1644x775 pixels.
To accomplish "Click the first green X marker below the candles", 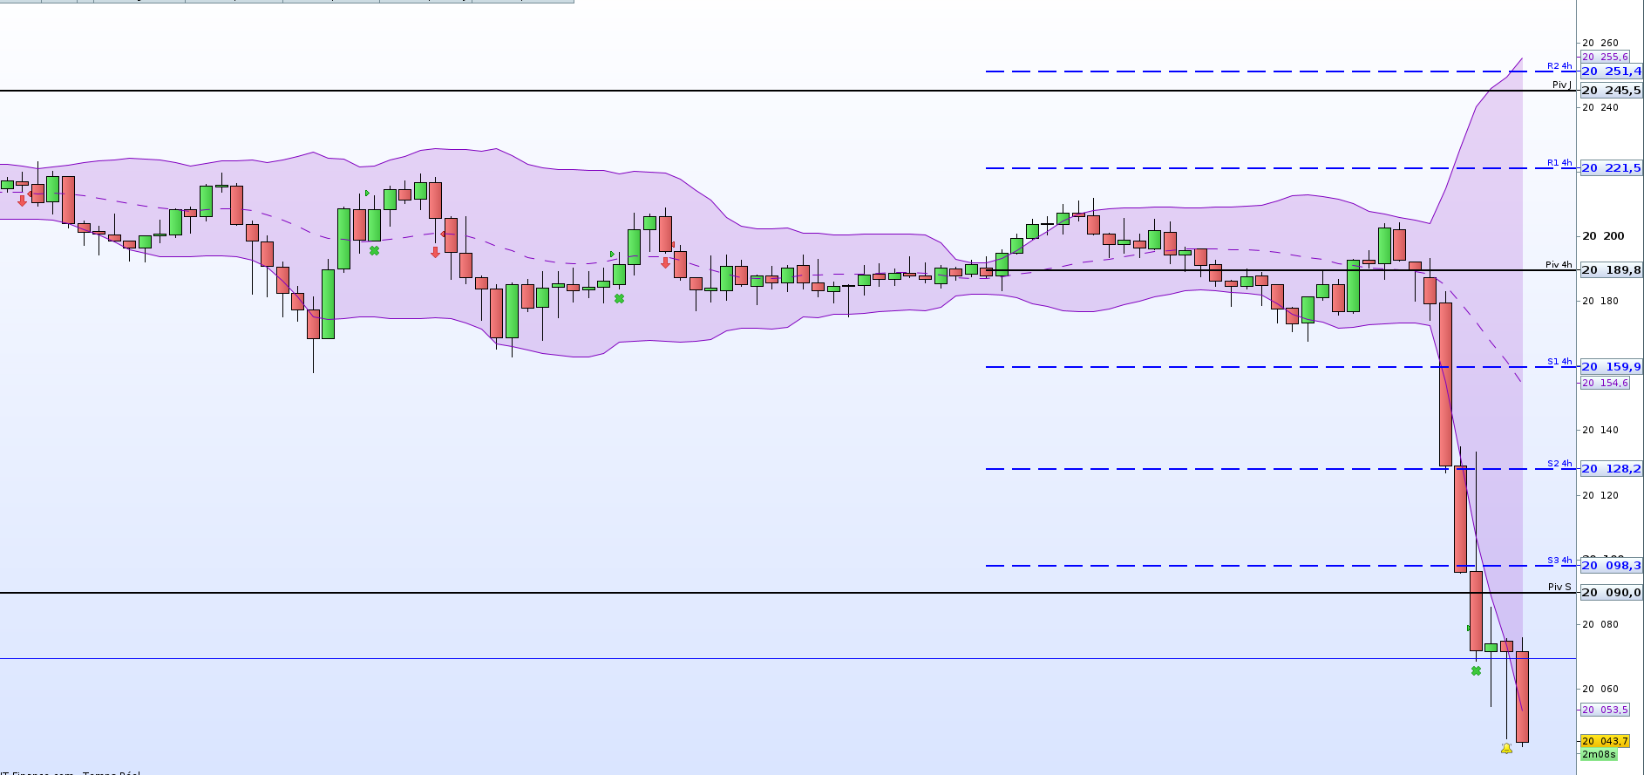I will click(x=374, y=250).
